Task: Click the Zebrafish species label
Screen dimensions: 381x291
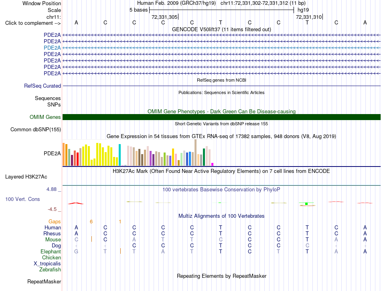Action: (50, 269)
